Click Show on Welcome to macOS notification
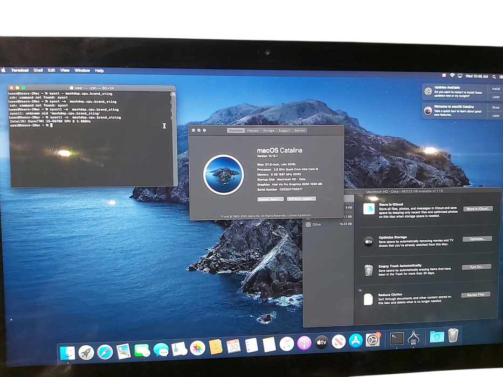503x377 pixels. [496, 108]
